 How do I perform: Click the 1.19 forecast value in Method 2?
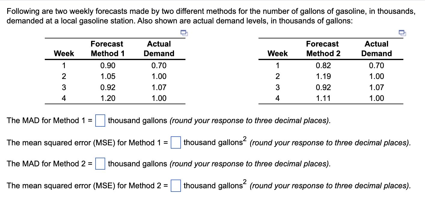click(323, 76)
